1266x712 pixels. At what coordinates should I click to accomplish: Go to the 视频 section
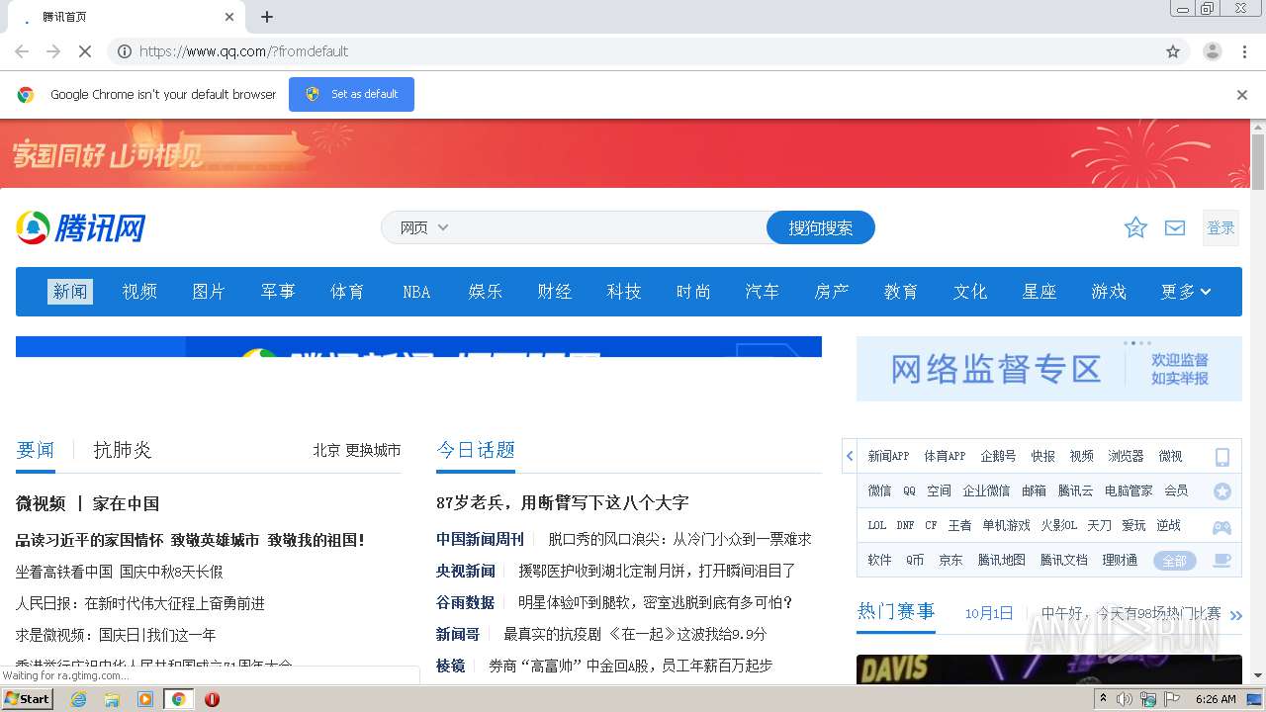click(139, 292)
